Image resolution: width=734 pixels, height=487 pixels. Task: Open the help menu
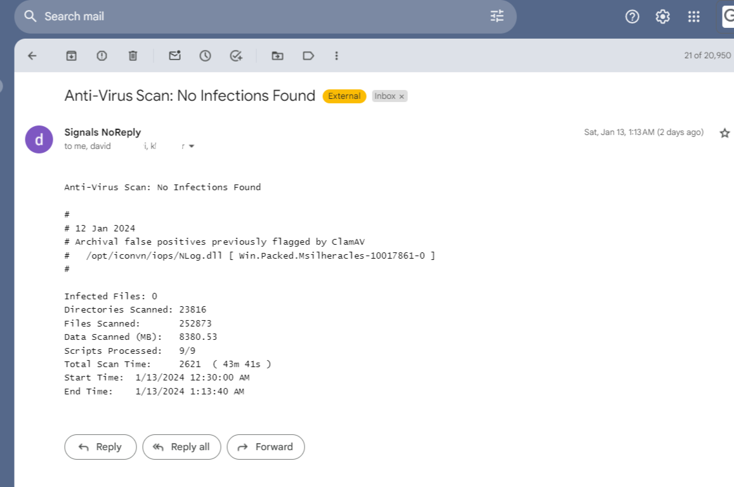pos(632,17)
